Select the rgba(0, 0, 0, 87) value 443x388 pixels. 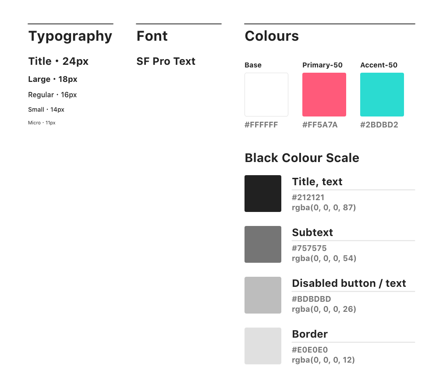pos(324,207)
